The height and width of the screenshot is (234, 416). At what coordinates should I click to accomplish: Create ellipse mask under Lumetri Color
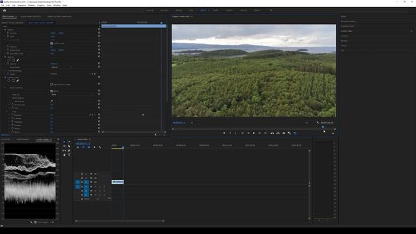click(8, 81)
